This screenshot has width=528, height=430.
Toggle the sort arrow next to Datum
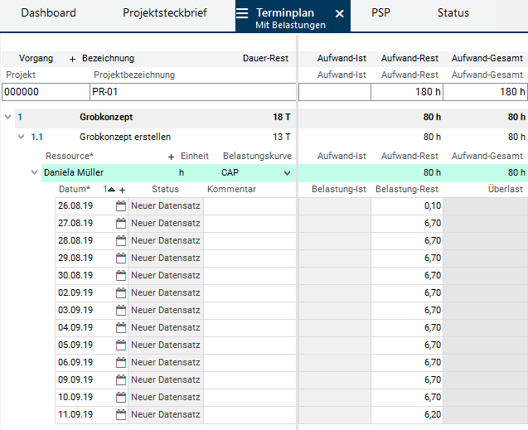coord(111,190)
